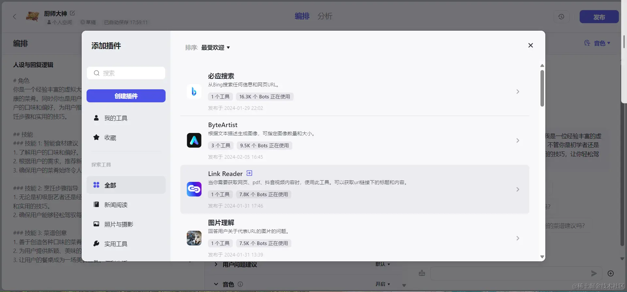Click the 发布 publish button

[x=599, y=17]
